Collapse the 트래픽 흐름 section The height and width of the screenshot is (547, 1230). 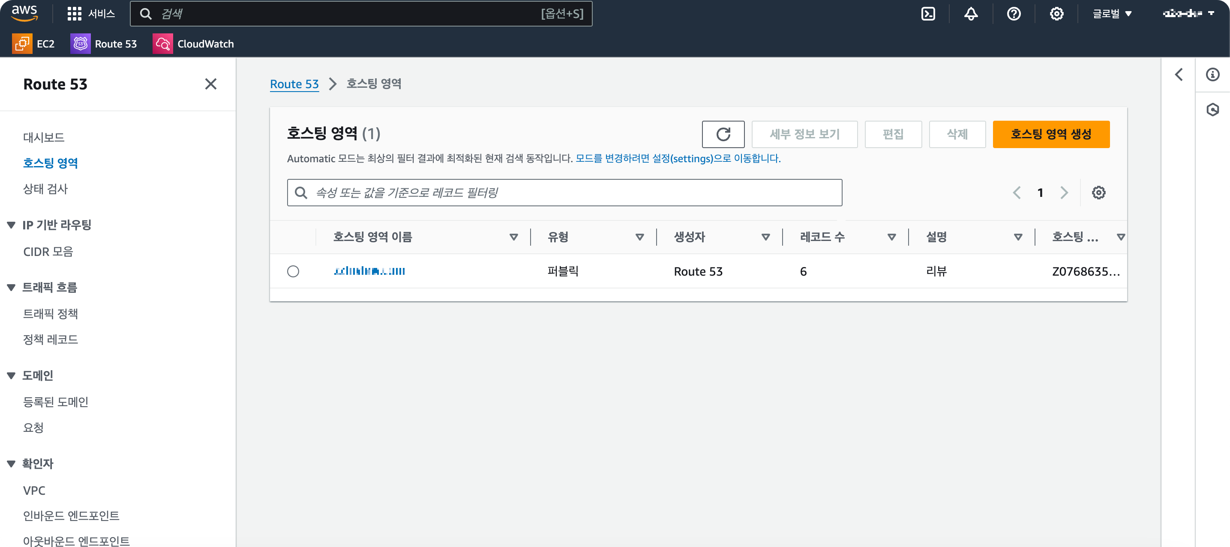[12, 287]
